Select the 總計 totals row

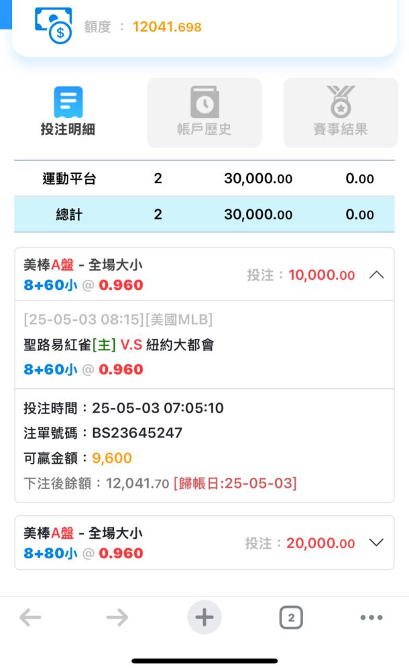[204, 215]
